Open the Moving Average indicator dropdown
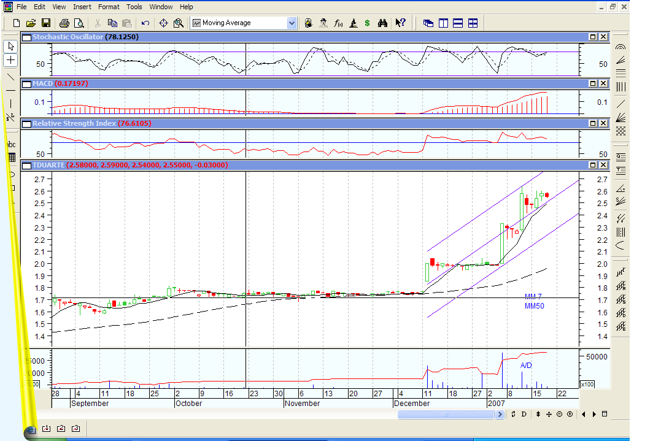Screen dimensions: 661x441 [292, 23]
